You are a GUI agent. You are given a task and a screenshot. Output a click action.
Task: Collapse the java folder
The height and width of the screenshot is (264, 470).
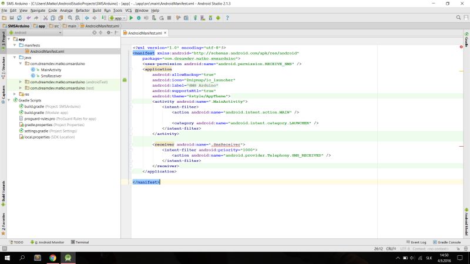tap(15, 57)
